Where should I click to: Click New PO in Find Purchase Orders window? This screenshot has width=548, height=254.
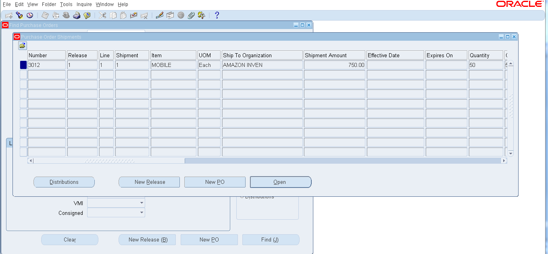point(209,240)
